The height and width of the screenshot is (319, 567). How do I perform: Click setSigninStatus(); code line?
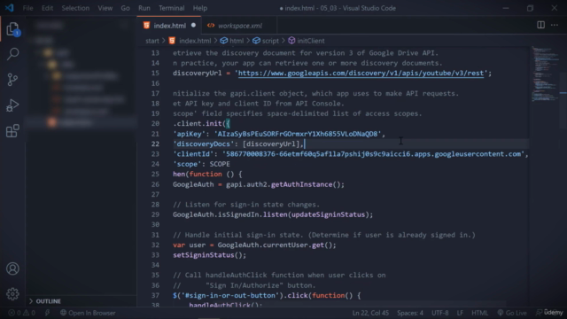(209, 255)
